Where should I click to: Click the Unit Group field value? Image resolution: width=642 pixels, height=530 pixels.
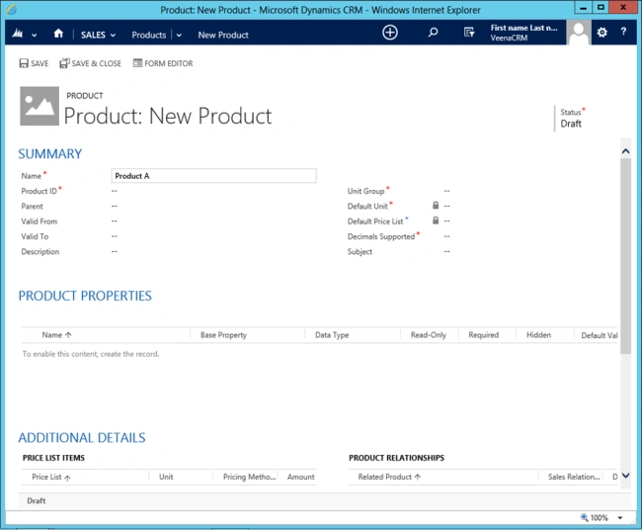(446, 191)
